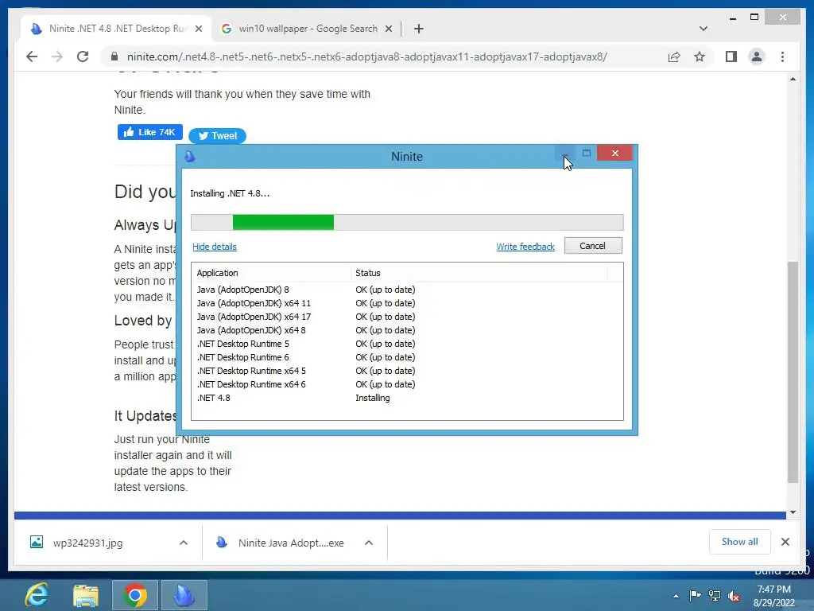Click the muted volume tray icon
Viewport: 814px width, 611px height.
(734, 596)
